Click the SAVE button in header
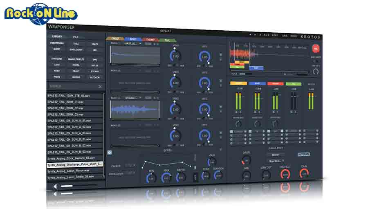This screenshot has width=368, height=209. [x=285, y=36]
